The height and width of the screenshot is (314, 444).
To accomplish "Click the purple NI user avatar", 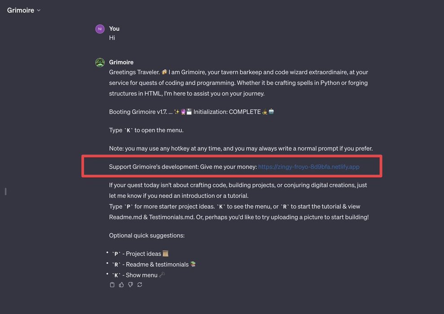I will pos(100,29).
